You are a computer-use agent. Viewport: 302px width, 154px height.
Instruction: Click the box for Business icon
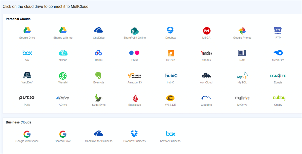pyautogui.click(x=170, y=134)
